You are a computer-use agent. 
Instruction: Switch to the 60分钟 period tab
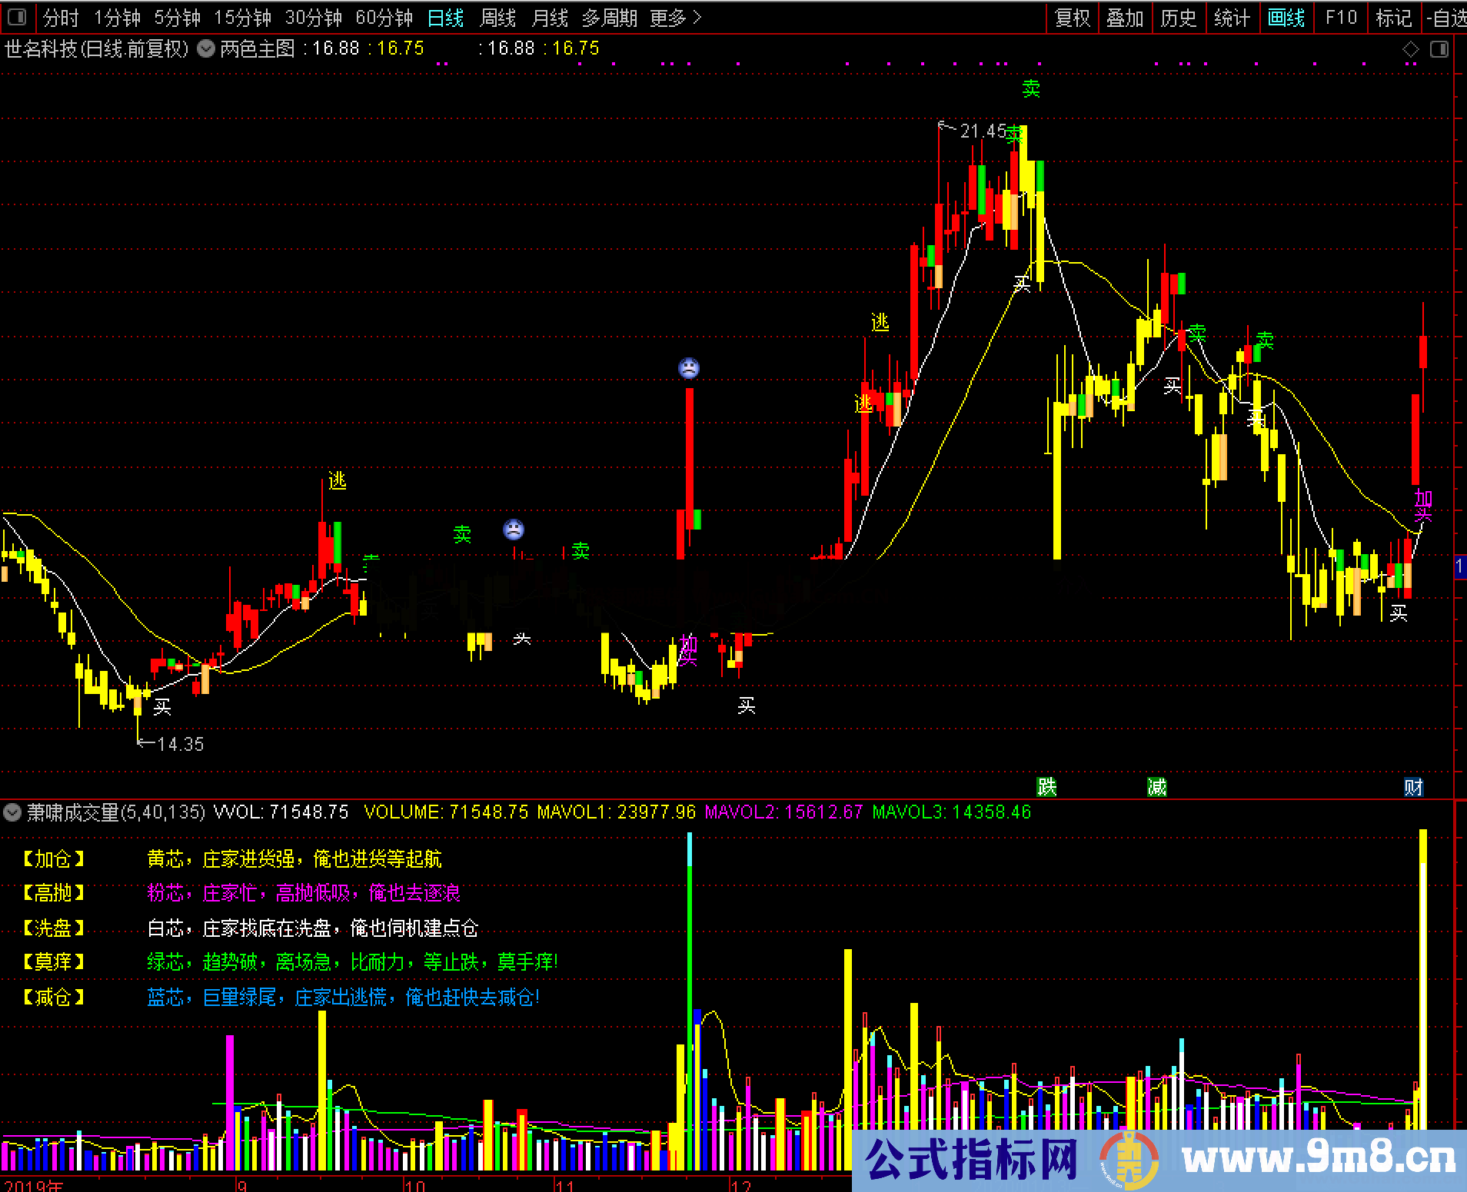click(x=384, y=17)
